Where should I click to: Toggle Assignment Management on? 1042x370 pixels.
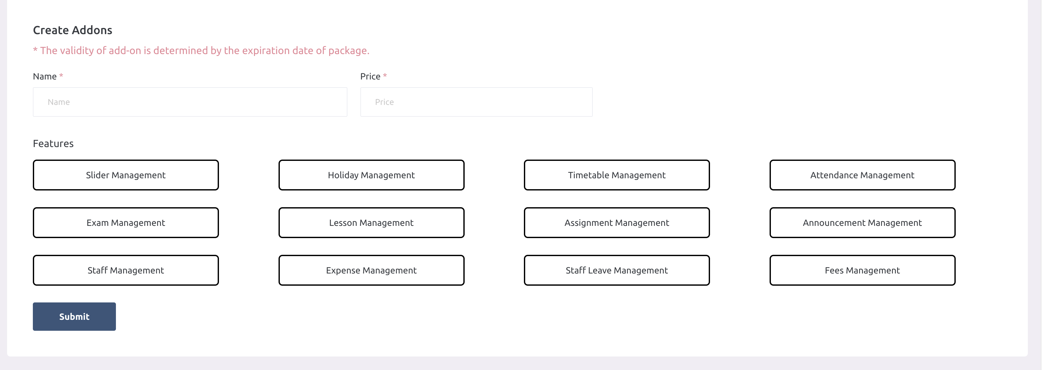(x=616, y=222)
